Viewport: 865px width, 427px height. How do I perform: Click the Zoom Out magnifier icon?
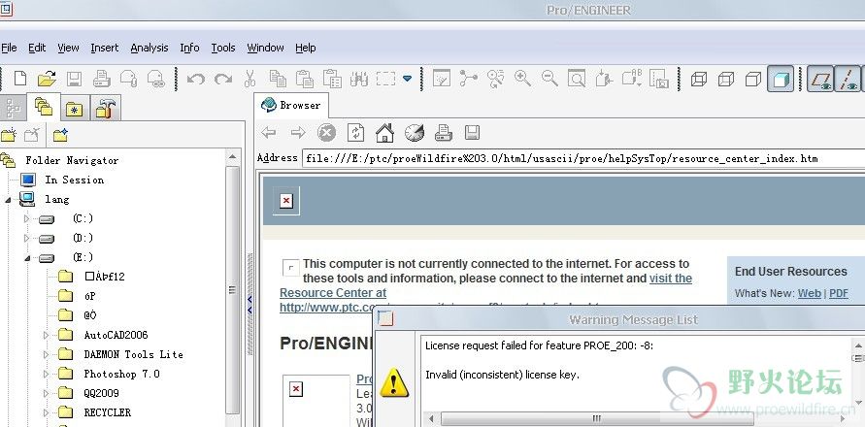[x=549, y=79]
